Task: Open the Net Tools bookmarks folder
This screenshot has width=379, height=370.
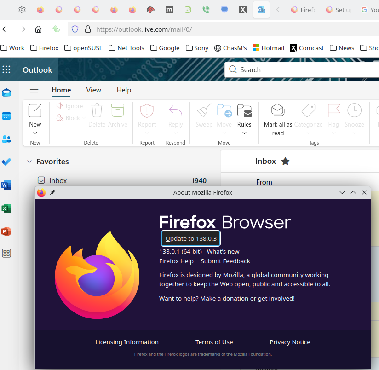Action: [126, 48]
